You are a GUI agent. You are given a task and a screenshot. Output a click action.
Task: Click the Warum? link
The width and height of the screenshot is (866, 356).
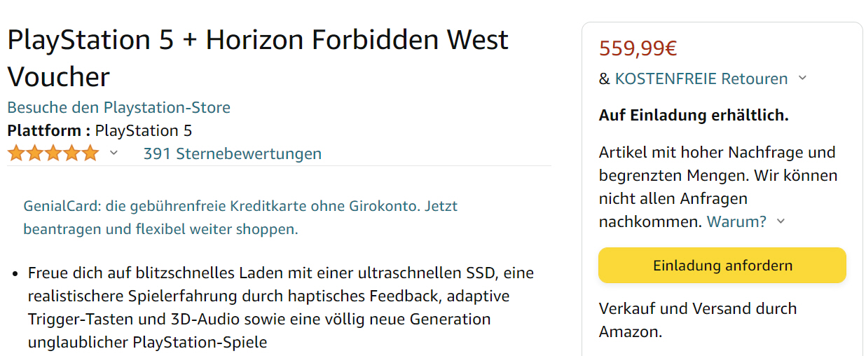point(736,221)
